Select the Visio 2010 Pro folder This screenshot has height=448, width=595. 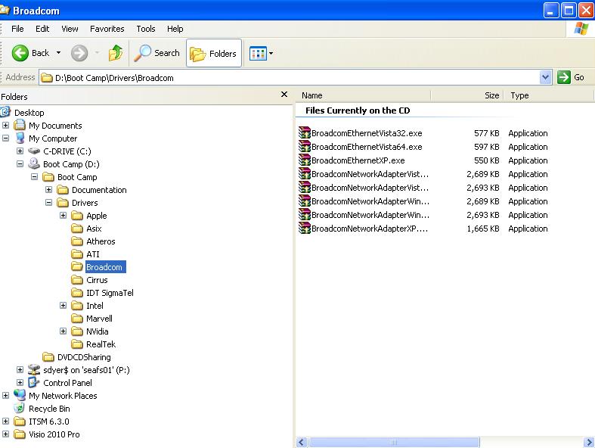point(54,434)
